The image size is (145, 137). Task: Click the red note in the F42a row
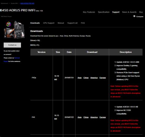click(x=125, y=91)
